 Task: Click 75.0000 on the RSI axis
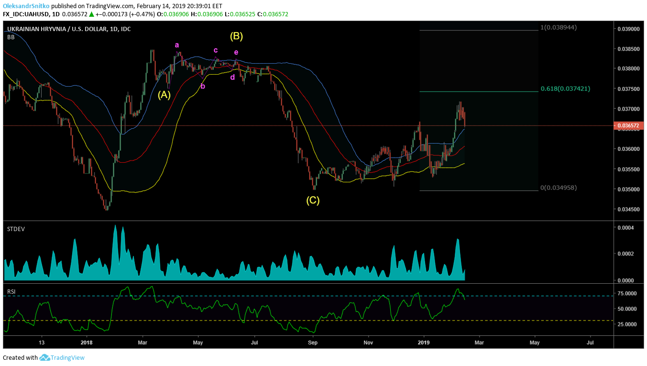point(627,293)
